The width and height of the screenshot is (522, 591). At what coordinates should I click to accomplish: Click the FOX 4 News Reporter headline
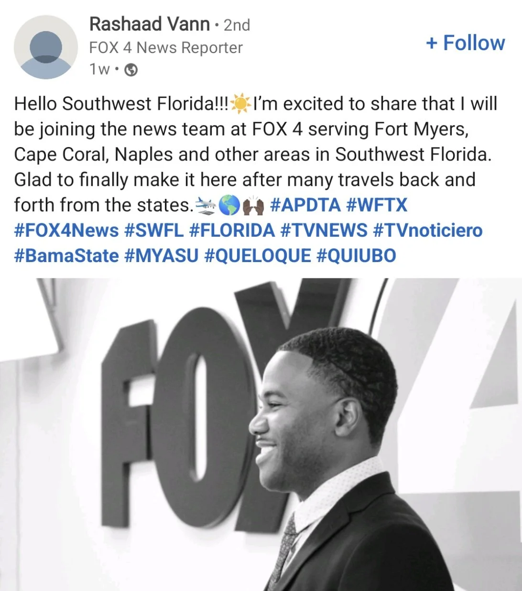[x=166, y=48]
